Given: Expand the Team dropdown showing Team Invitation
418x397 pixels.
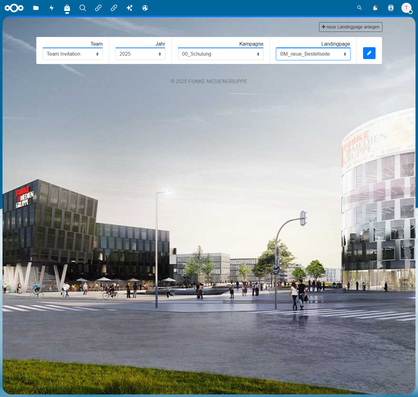Looking at the screenshot, I should pyautogui.click(x=73, y=54).
